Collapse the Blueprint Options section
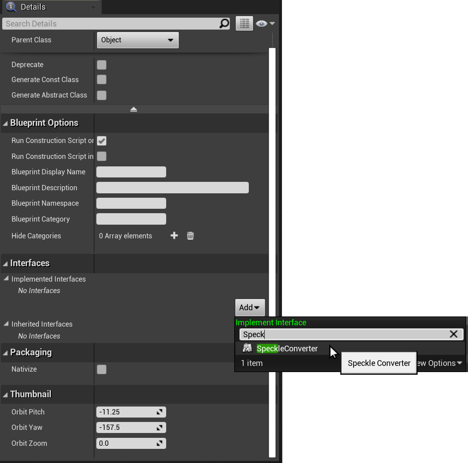 coord(5,123)
